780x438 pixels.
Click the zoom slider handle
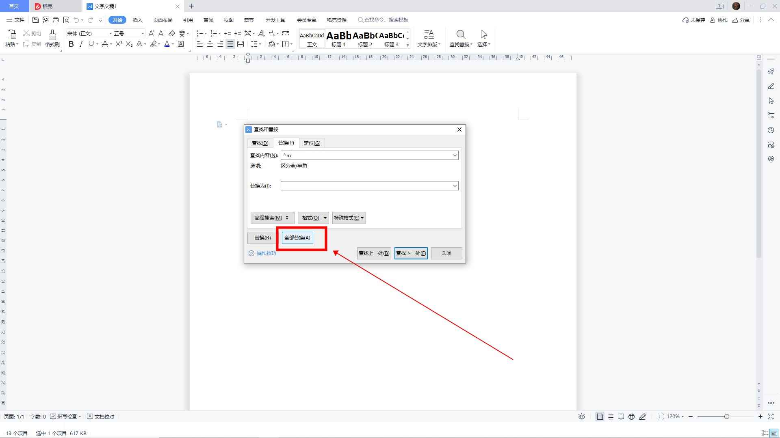point(726,416)
